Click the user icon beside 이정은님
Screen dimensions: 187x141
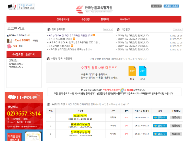[x=8, y=36]
